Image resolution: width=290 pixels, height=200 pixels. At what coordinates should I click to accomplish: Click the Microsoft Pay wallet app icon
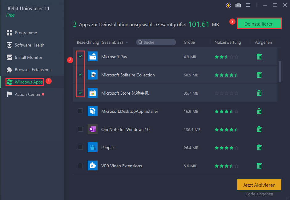click(92, 56)
